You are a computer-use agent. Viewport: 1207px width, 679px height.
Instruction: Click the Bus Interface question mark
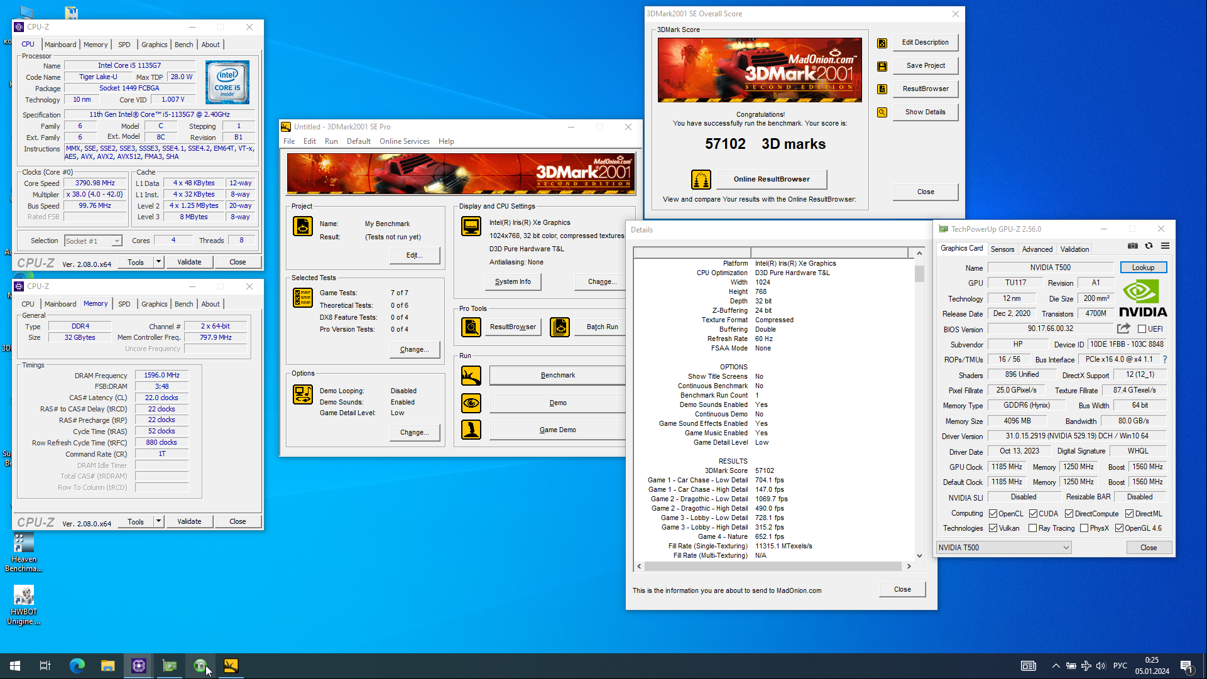(1165, 359)
